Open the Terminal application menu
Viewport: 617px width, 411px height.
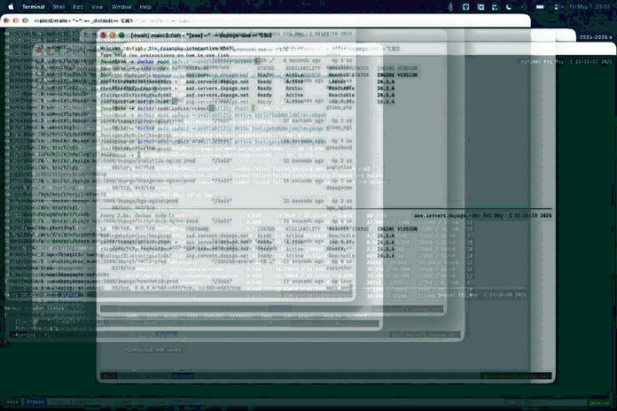coord(33,7)
